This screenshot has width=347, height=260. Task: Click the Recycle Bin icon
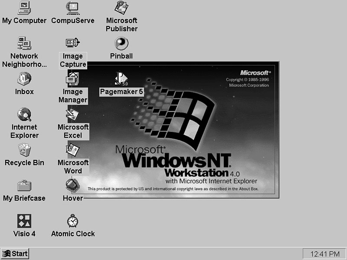pos(24,150)
